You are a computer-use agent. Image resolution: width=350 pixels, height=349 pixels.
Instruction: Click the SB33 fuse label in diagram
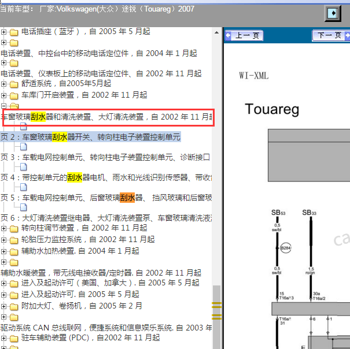309,213
